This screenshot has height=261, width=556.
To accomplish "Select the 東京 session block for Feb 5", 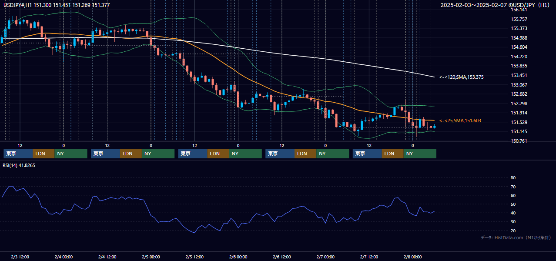I will click(193, 154).
